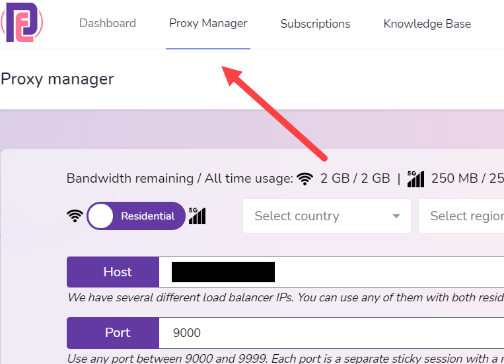Open the Select region dropdown
Image resolution: width=504 pixels, height=364 pixels.
click(x=461, y=216)
